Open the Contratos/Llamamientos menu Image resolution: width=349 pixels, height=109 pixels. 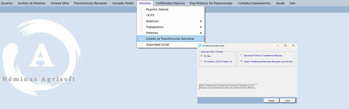(254, 3)
